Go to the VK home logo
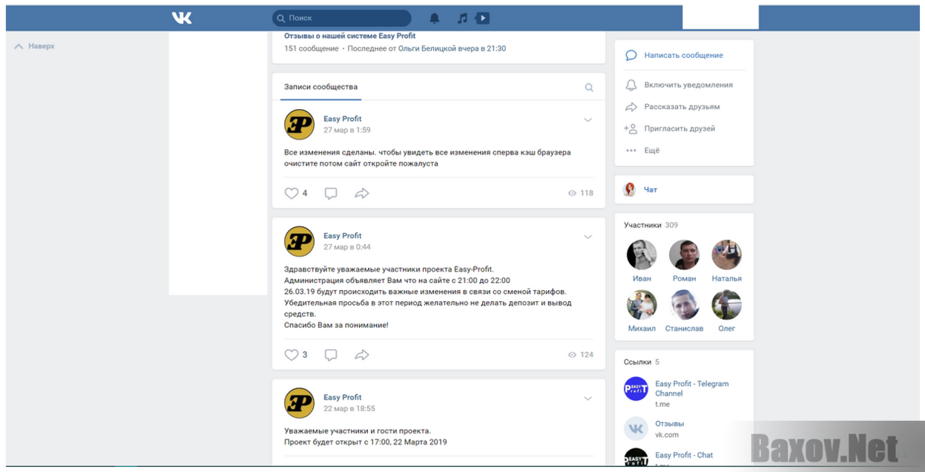 click(182, 18)
